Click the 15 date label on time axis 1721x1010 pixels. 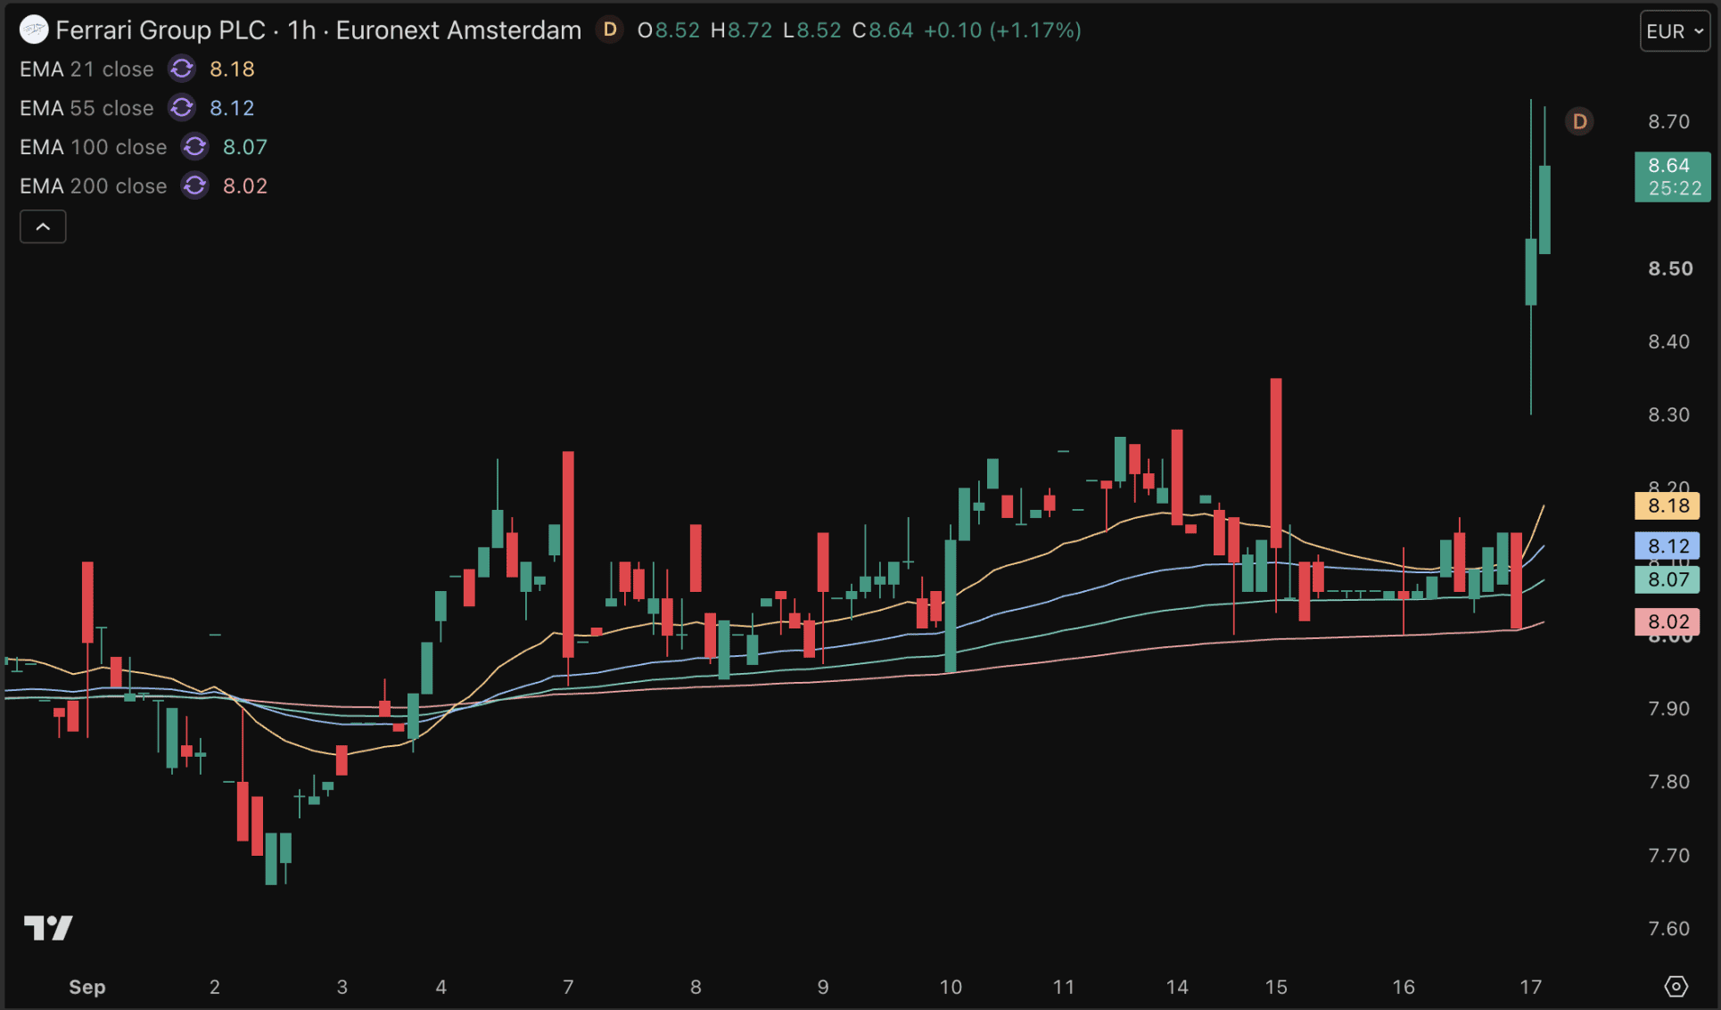tap(1276, 987)
